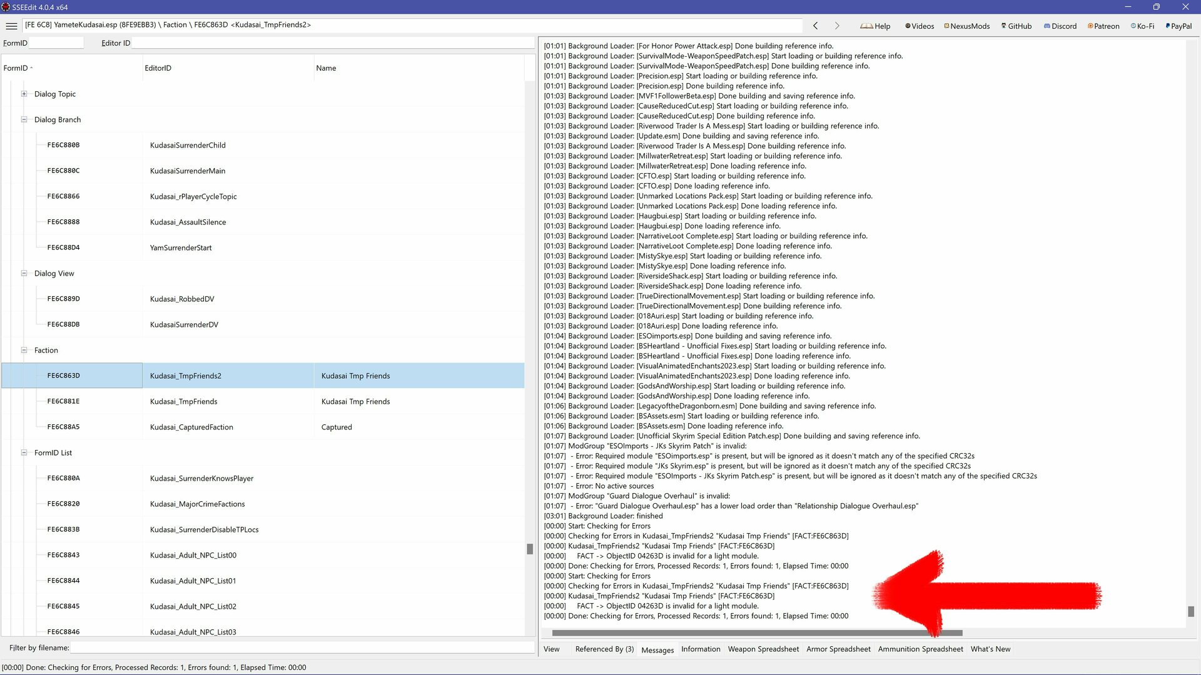Open the Armor Spreadsheet tab
The height and width of the screenshot is (675, 1201).
[x=838, y=649]
